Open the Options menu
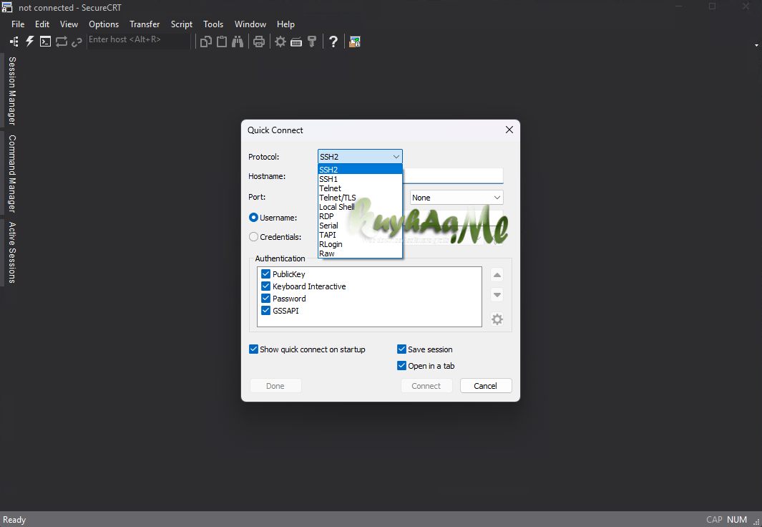 click(104, 24)
